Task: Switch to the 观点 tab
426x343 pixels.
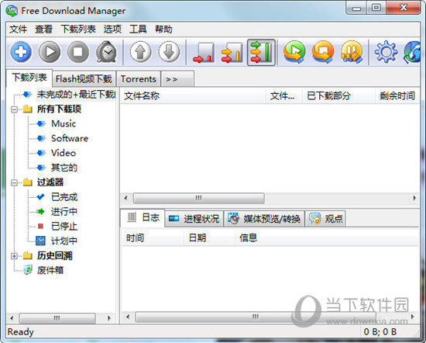Action: tap(325, 219)
